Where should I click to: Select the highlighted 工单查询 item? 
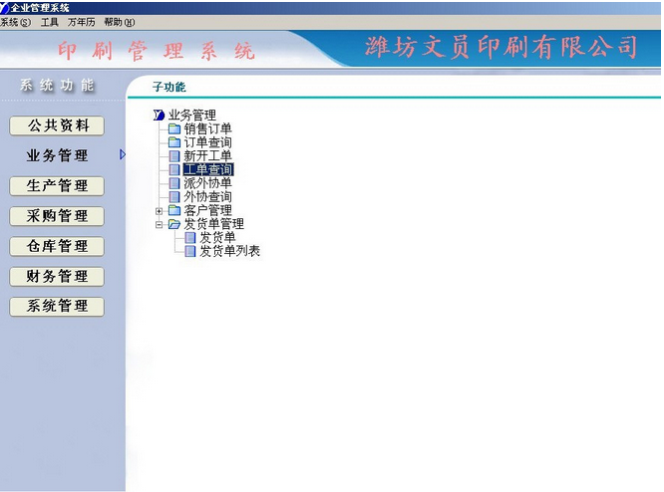tap(208, 169)
